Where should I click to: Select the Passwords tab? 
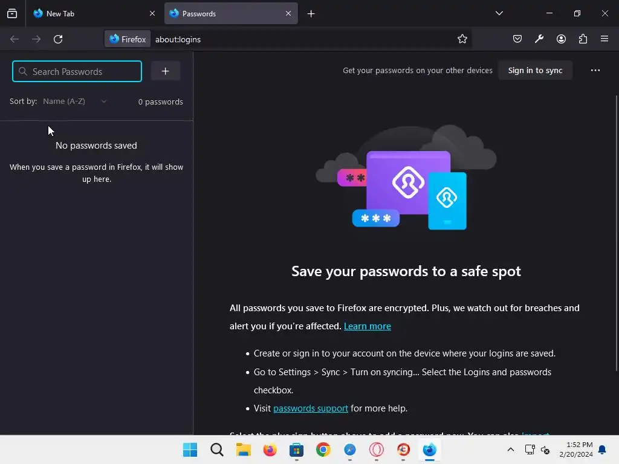click(231, 13)
